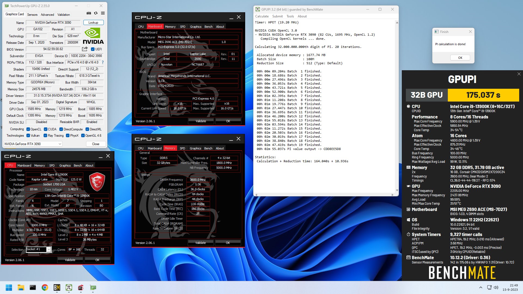This screenshot has height=294, width=523.
Task: Click the Bus Interface question mark icon
Action: coord(103,62)
